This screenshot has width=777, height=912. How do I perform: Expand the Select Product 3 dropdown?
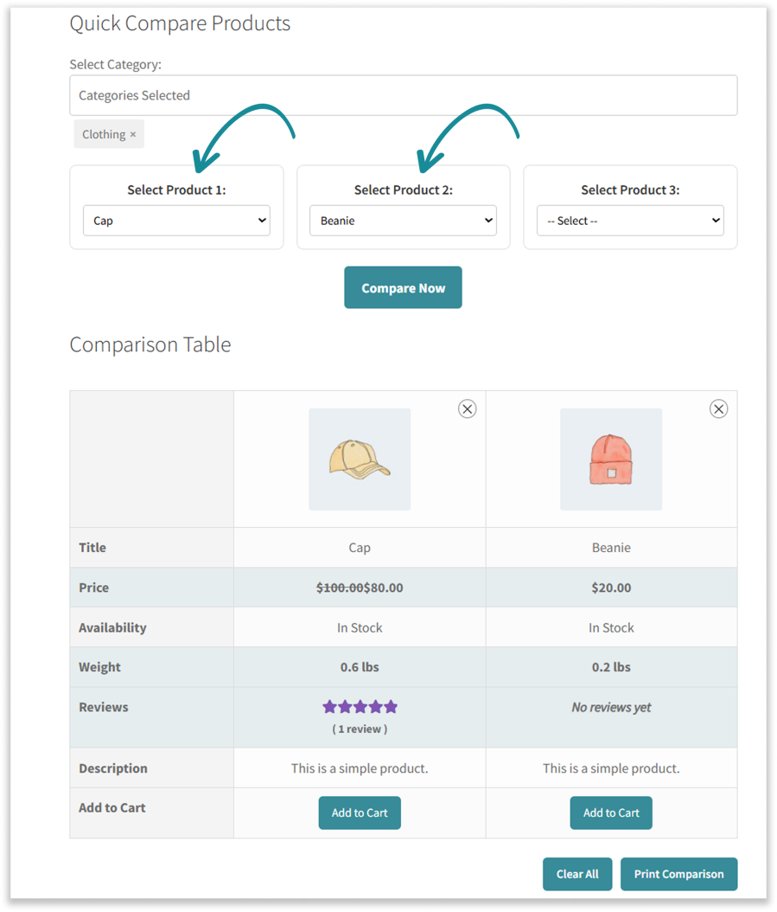pos(630,221)
